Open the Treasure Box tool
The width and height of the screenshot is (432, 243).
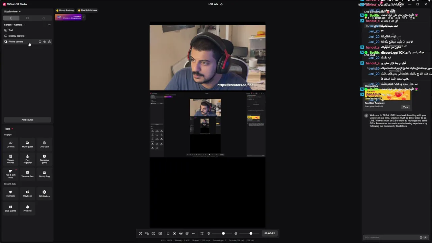(27, 174)
